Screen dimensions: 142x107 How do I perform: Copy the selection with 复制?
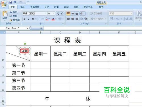coord(13,16)
